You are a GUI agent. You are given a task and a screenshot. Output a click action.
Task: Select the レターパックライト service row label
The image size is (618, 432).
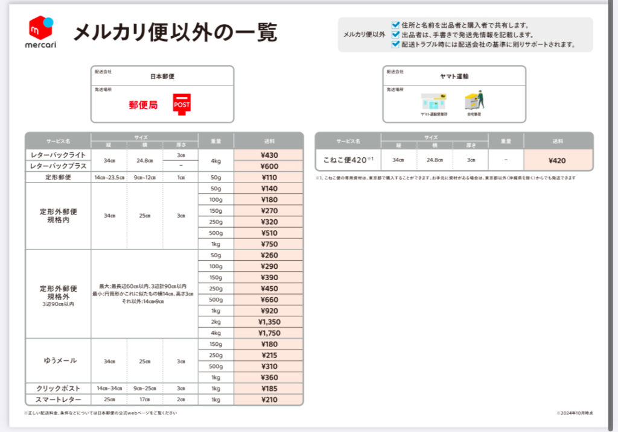(x=59, y=155)
